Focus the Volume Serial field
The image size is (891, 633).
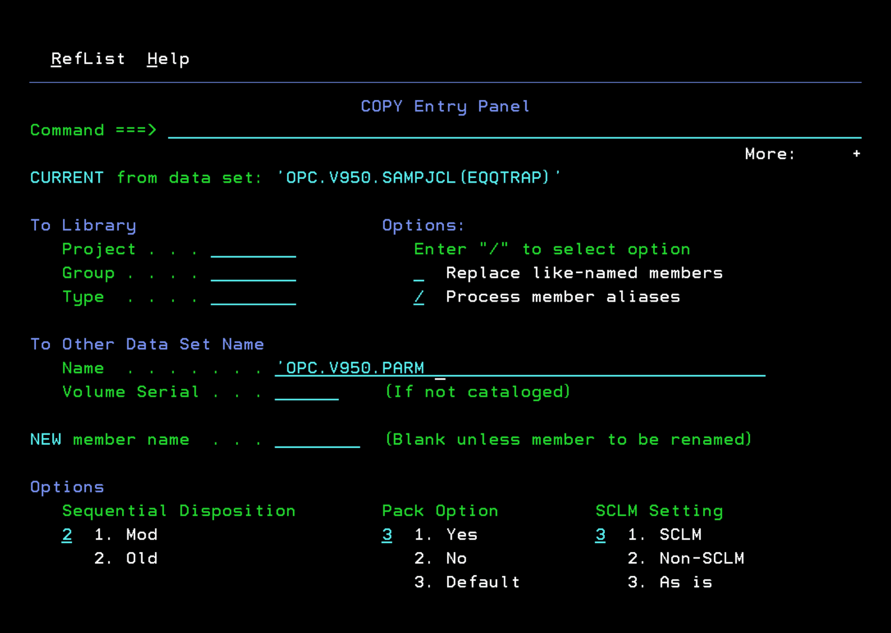(x=307, y=392)
